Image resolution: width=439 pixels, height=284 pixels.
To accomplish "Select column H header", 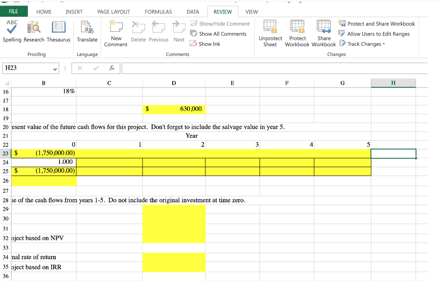I will tap(394, 83).
